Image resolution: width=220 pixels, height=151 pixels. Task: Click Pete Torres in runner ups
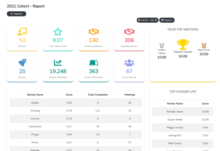(x=175, y=143)
